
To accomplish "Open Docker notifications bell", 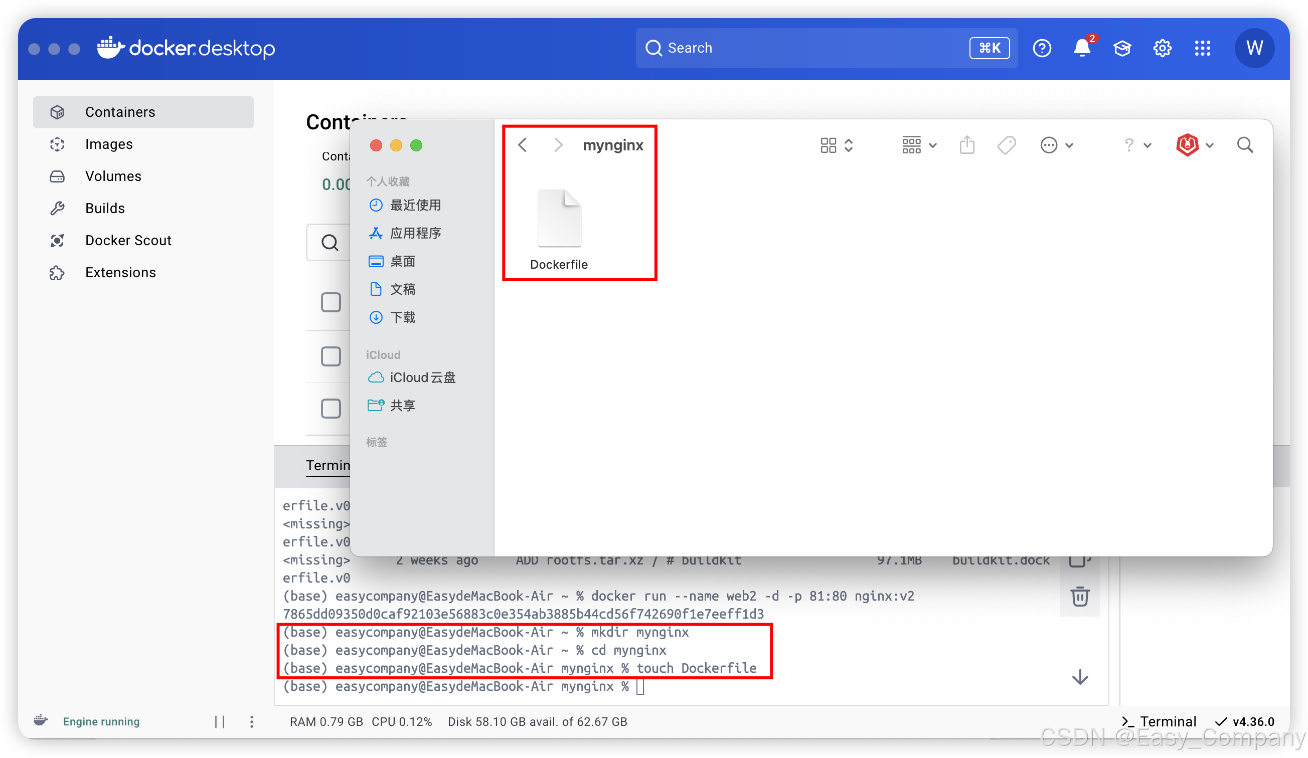I will 1082,48.
